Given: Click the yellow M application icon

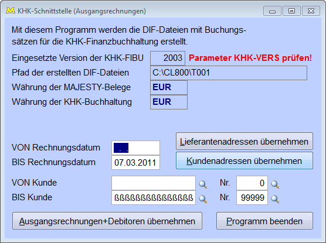Looking at the screenshot, I should tap(11, 11).
